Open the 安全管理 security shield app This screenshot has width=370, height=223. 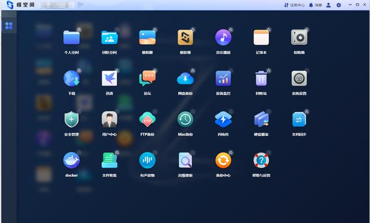(x=72, y=119)
